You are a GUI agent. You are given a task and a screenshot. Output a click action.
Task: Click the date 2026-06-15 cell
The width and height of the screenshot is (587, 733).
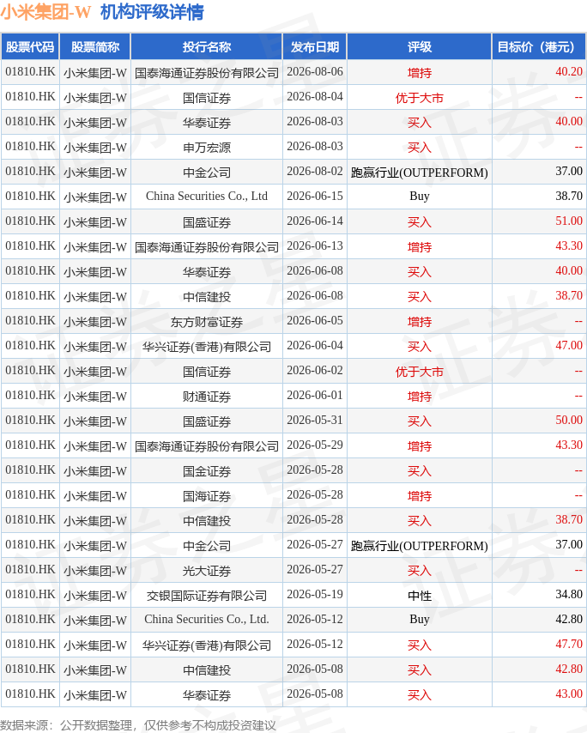[315, 197]
